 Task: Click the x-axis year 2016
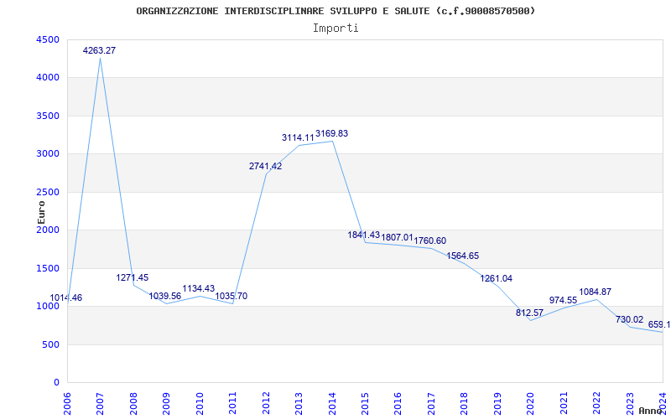[x=398, y=404]
